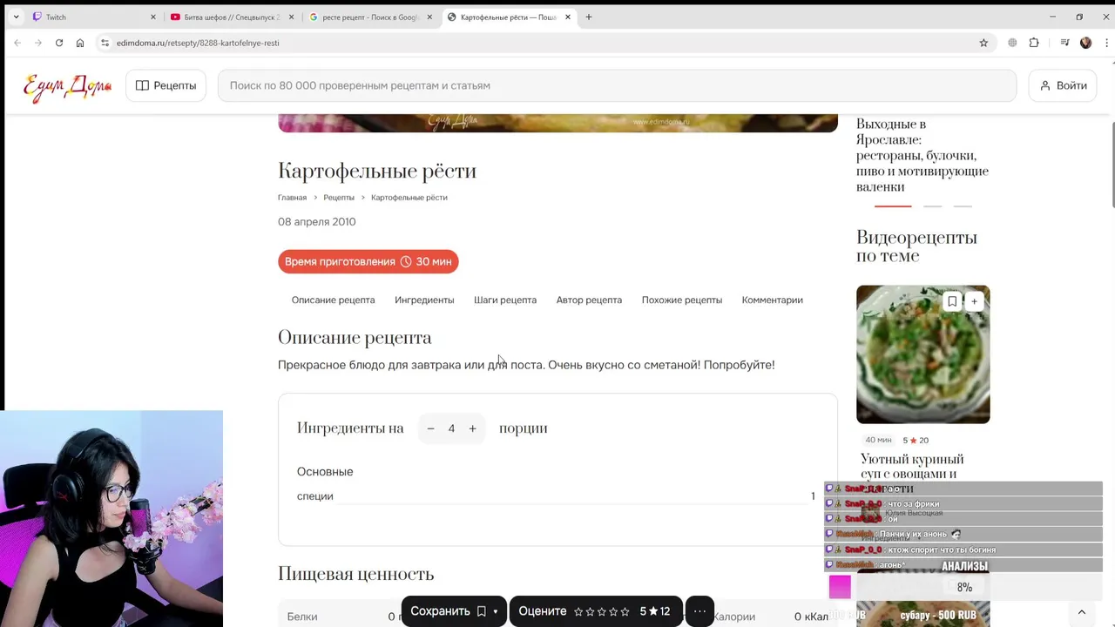Click the address bar URL
Viewport: 1115px width, 627px height.
[x=198, y=43]
